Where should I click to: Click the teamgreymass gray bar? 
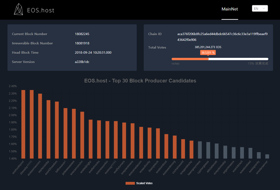[x=200, y=150]
